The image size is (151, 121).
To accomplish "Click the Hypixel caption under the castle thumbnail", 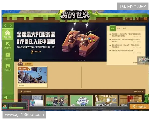I will [21, 86].
